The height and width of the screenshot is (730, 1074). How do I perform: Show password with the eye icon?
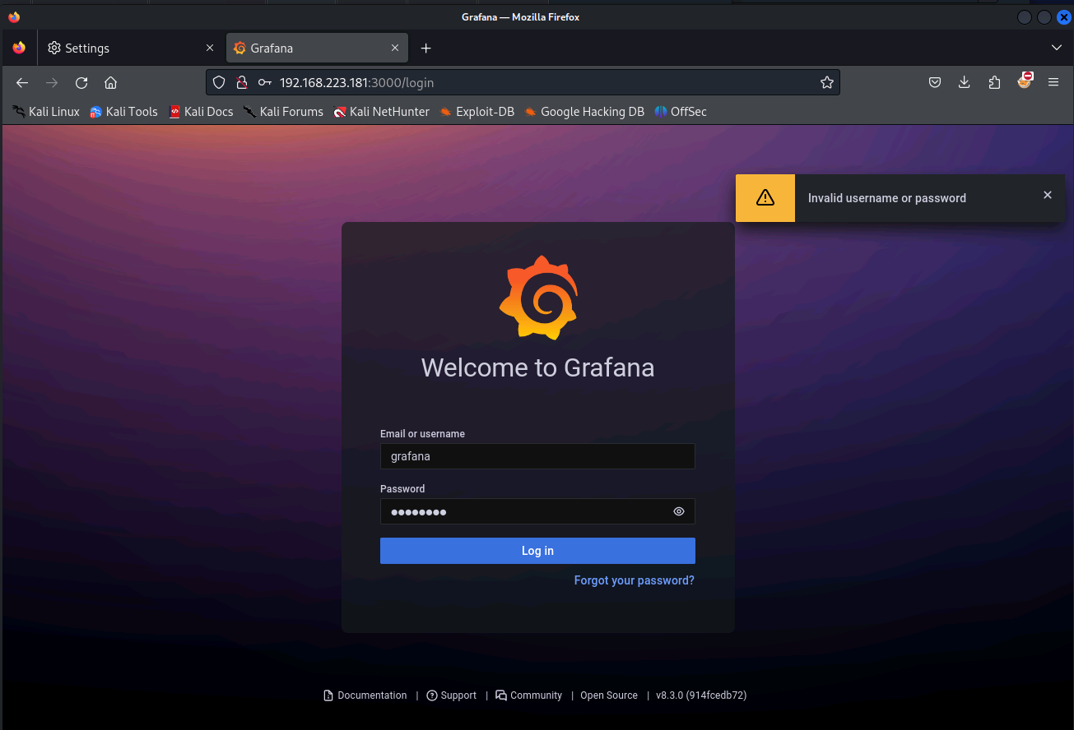click(679, 511)
